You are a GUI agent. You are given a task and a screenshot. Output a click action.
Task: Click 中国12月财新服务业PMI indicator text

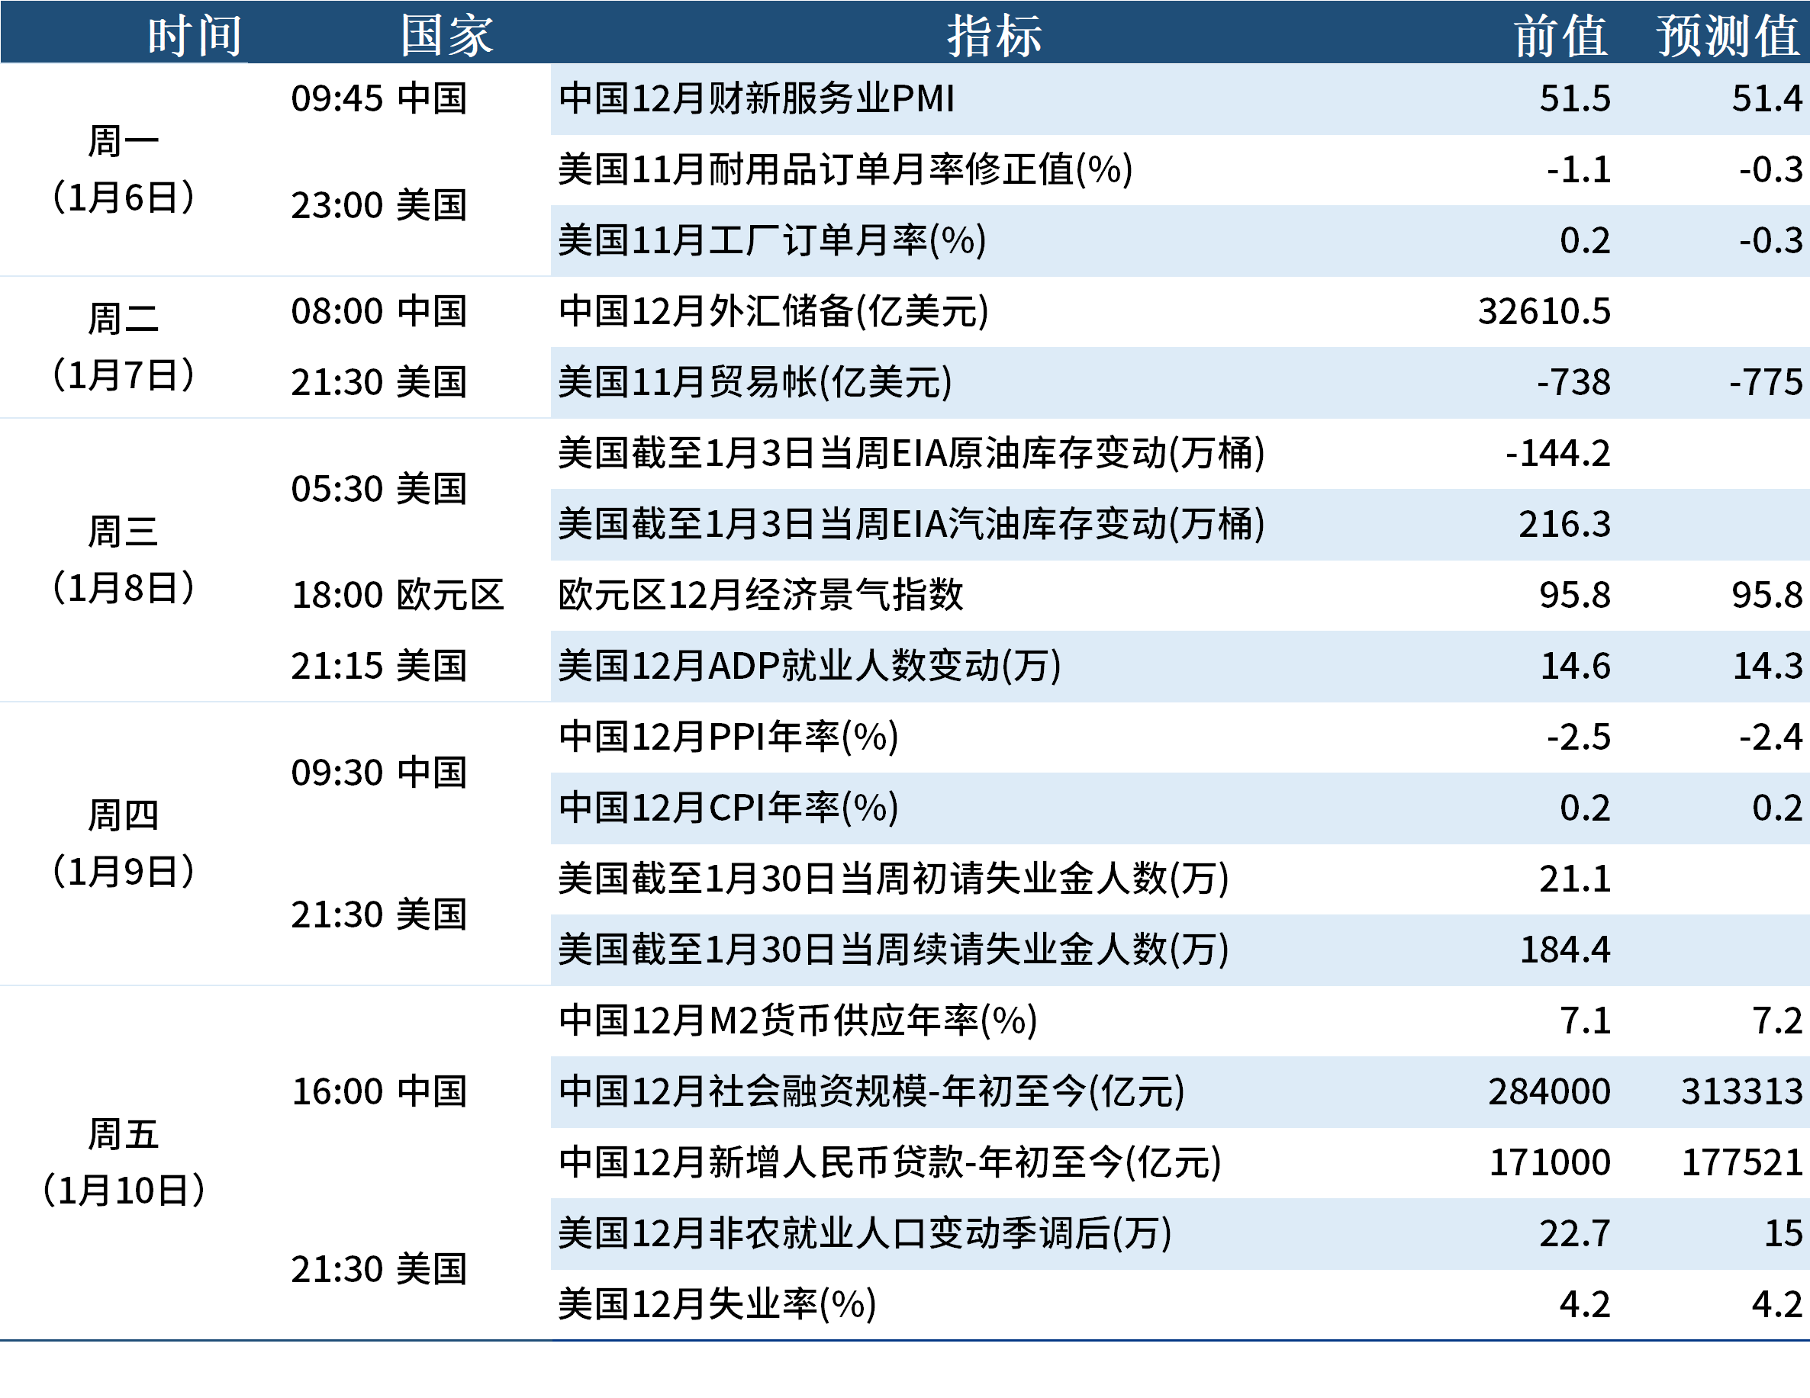pos(758,98)
